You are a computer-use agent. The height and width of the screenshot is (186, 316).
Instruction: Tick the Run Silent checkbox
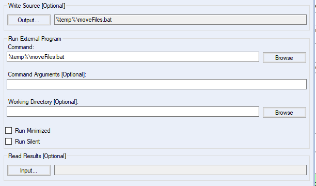[x=8, y=141]
